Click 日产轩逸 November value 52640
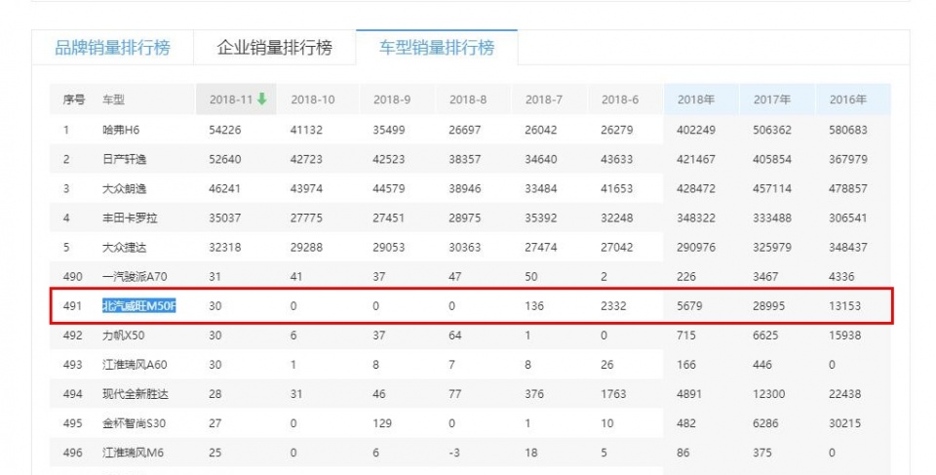Image resolution: width=936 pixels, height=475 pixels. [225, 160]
